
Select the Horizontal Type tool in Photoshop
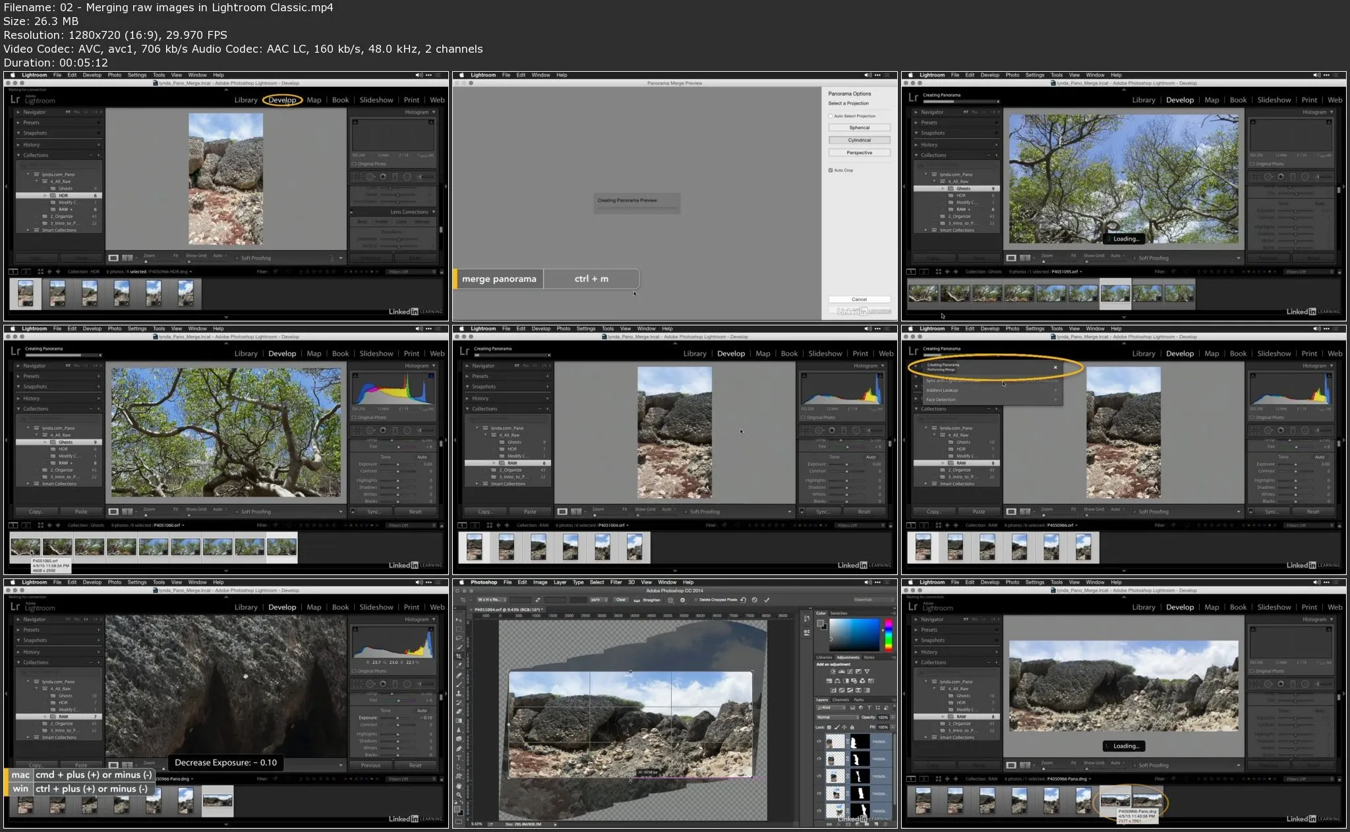click(459, 758)
